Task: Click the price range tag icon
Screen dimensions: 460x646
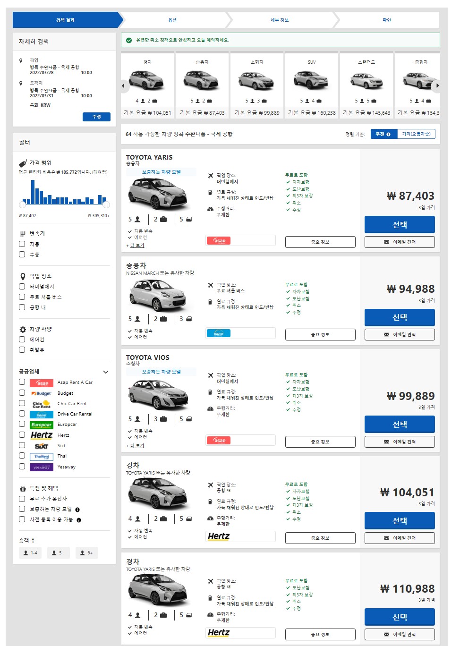Action: (23, 163)
